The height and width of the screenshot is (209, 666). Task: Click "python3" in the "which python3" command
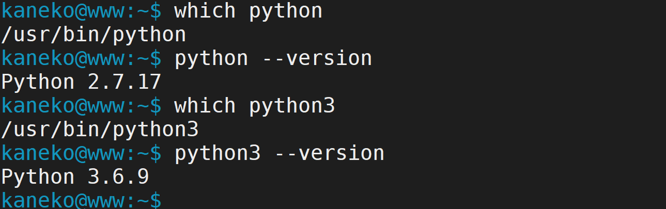pos(292,106)
